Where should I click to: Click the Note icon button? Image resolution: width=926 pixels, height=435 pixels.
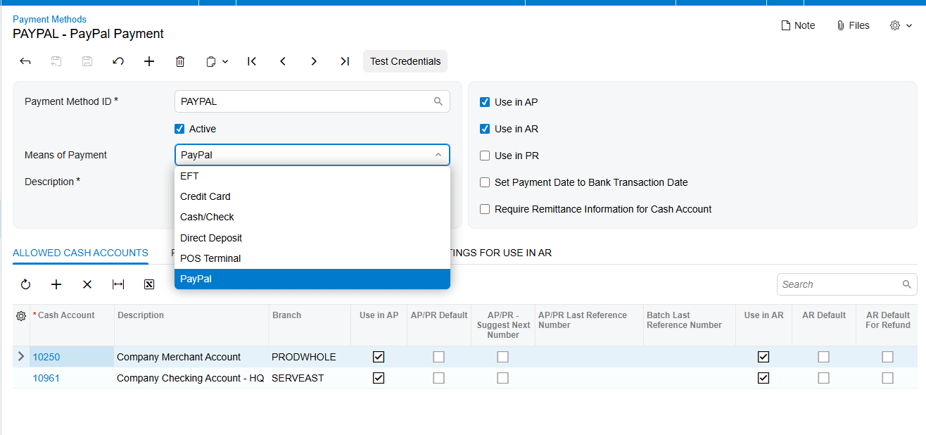[798, 25]
